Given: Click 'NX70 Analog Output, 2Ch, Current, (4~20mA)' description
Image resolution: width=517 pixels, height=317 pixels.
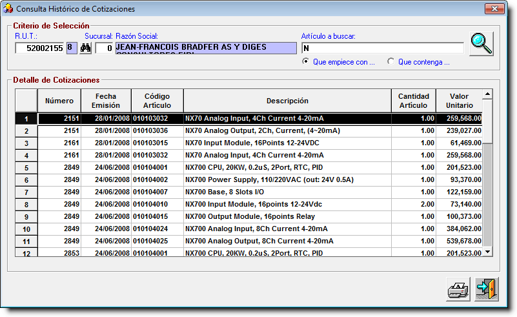Looking at the screenshot, I should tap(263, 130).
